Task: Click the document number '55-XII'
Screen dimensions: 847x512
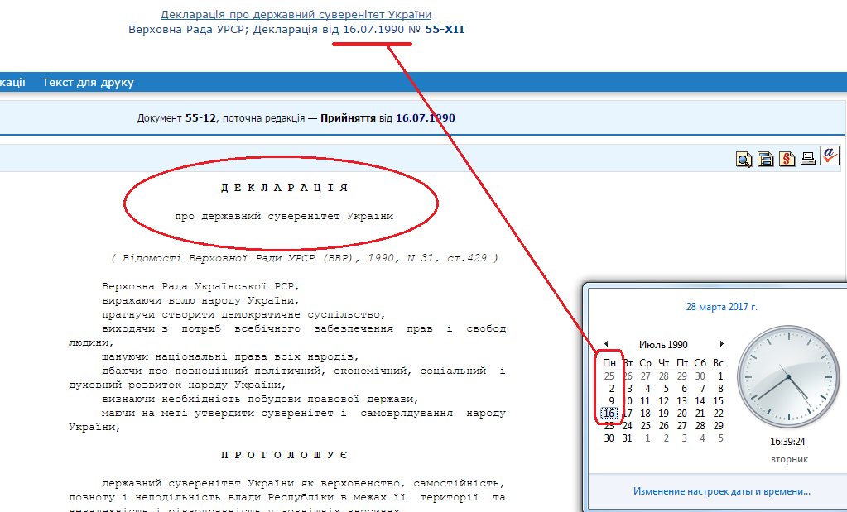Action: point(445,30)
